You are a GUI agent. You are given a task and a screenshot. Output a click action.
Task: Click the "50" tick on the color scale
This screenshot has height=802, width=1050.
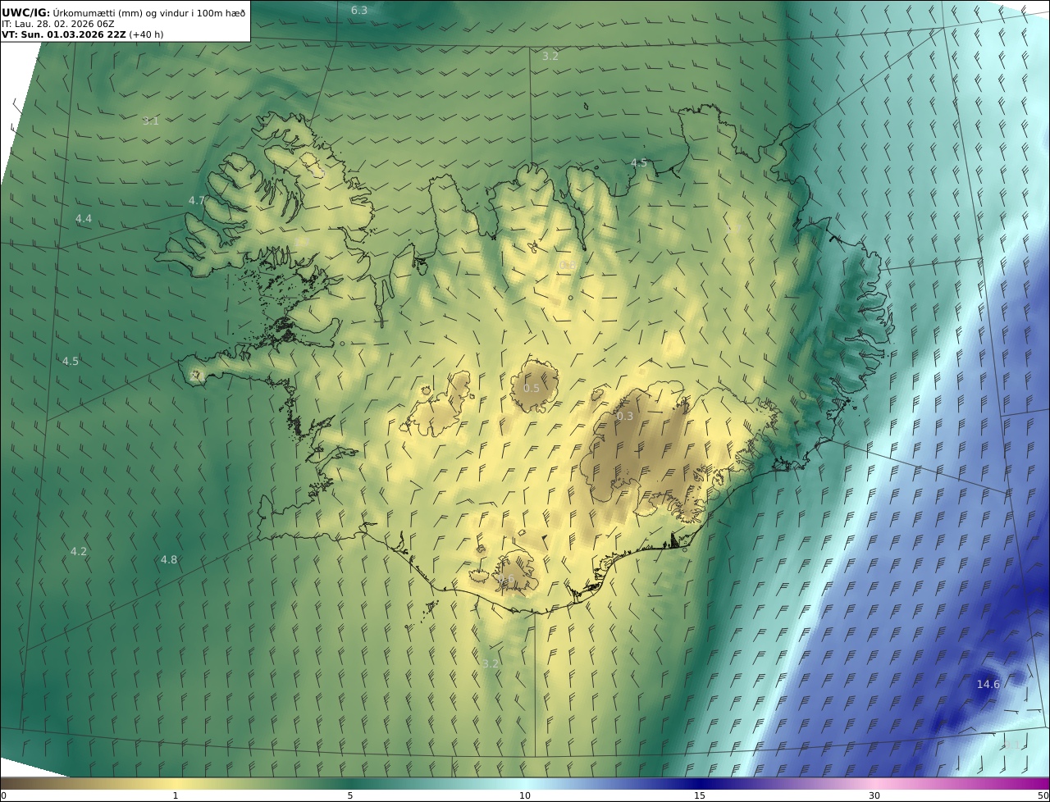[x=1043, y=795]
